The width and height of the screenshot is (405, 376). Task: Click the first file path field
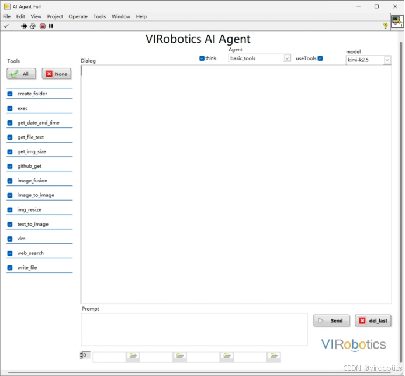click(109, 357)
